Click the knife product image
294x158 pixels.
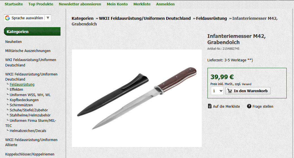[137, 98]
